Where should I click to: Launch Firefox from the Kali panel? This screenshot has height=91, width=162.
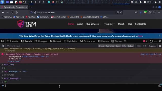coord(20,2)
